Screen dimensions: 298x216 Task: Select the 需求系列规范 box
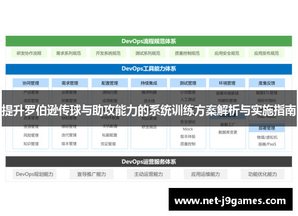point(69,53)
